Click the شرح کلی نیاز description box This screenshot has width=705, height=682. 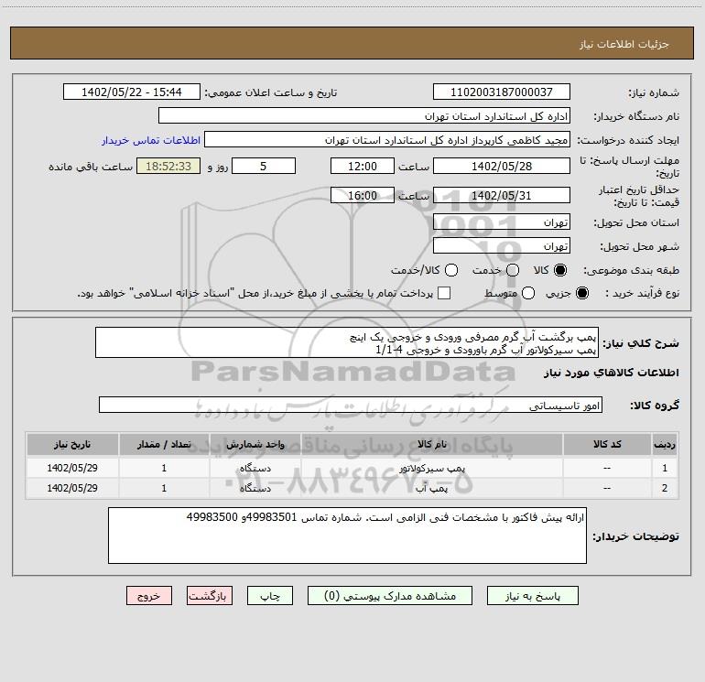click(347, 342)
